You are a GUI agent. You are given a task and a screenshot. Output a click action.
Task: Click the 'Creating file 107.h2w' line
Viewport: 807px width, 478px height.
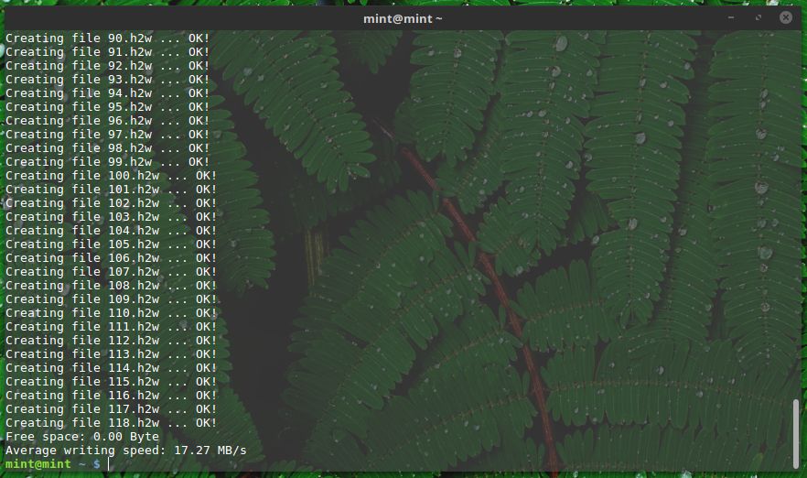112,272
